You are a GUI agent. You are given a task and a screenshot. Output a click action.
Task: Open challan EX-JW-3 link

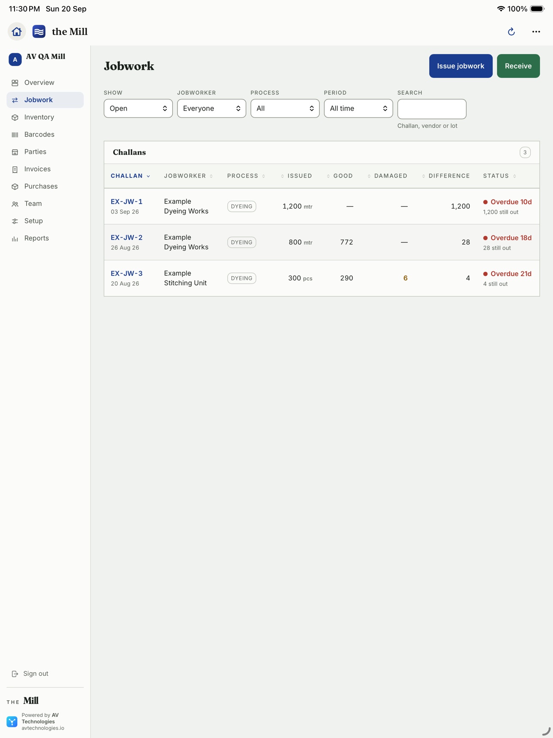(126, 274)
